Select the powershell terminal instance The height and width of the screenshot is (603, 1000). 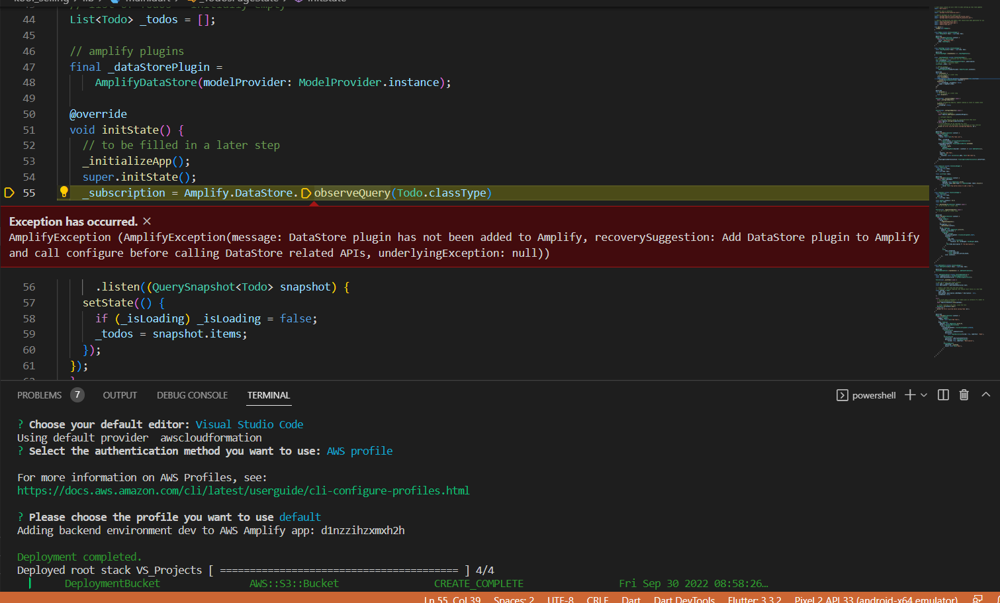coord(866,395)
